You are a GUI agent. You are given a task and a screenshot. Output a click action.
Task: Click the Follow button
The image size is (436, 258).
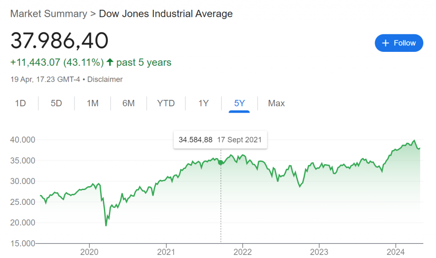click(399, 43)
